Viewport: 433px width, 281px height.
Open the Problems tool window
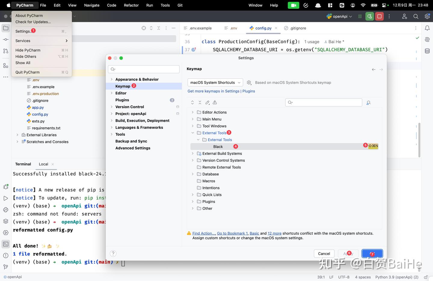5,256
